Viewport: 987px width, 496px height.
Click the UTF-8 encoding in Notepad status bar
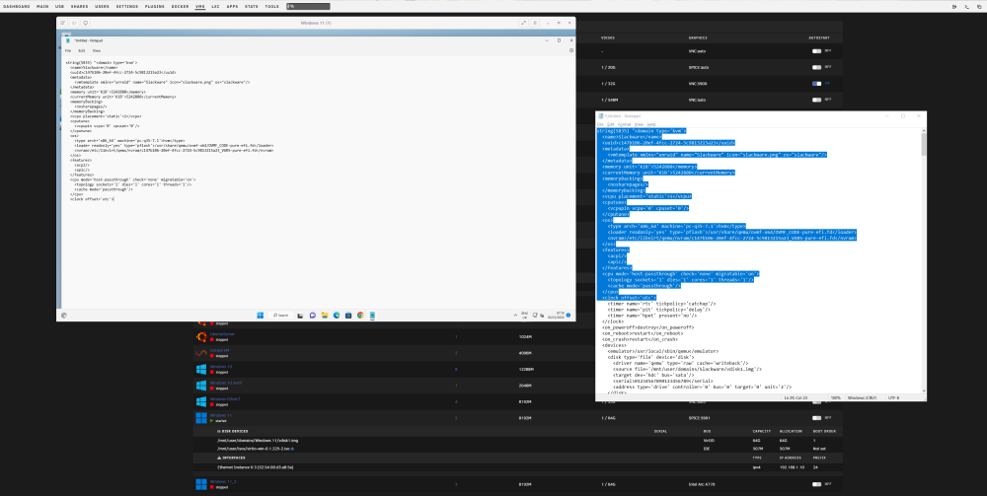point(892,398)
